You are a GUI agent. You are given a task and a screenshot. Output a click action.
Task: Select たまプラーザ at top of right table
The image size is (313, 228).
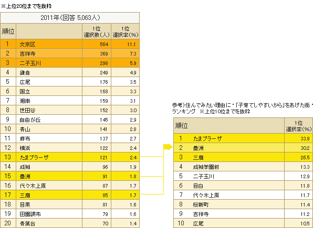[207, 138]
